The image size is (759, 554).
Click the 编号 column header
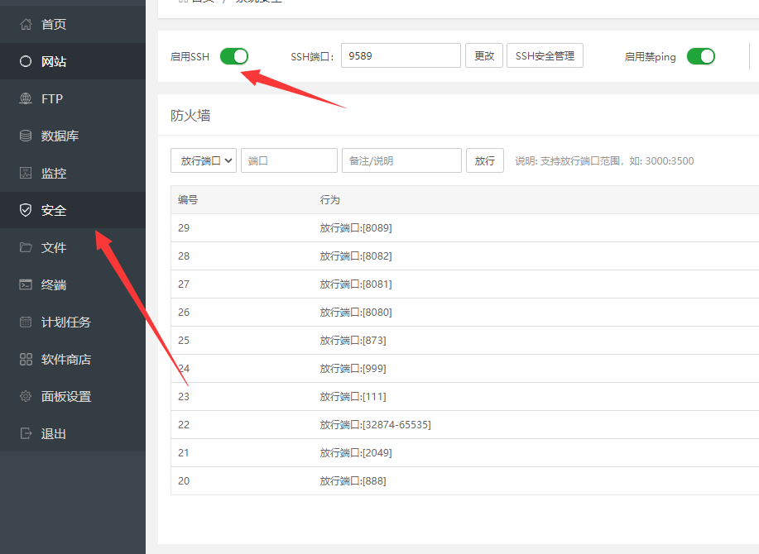(188, 199)
